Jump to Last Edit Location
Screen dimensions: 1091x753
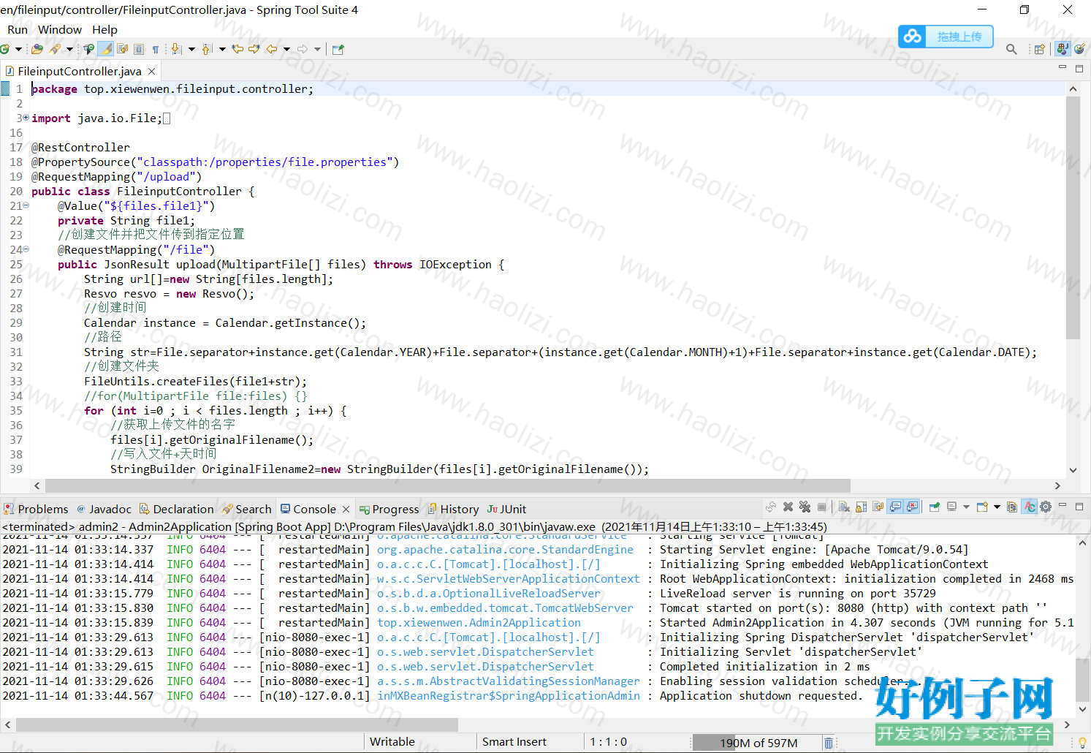point(237,49)
